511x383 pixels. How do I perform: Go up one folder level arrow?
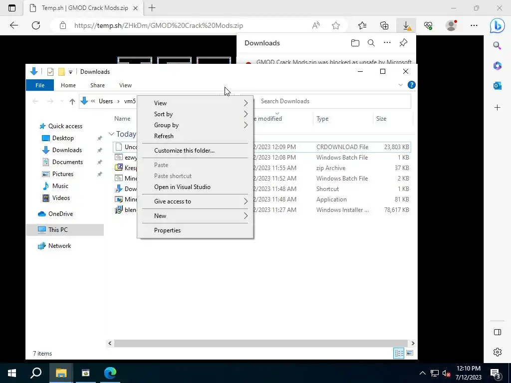[x=72, y=101]
